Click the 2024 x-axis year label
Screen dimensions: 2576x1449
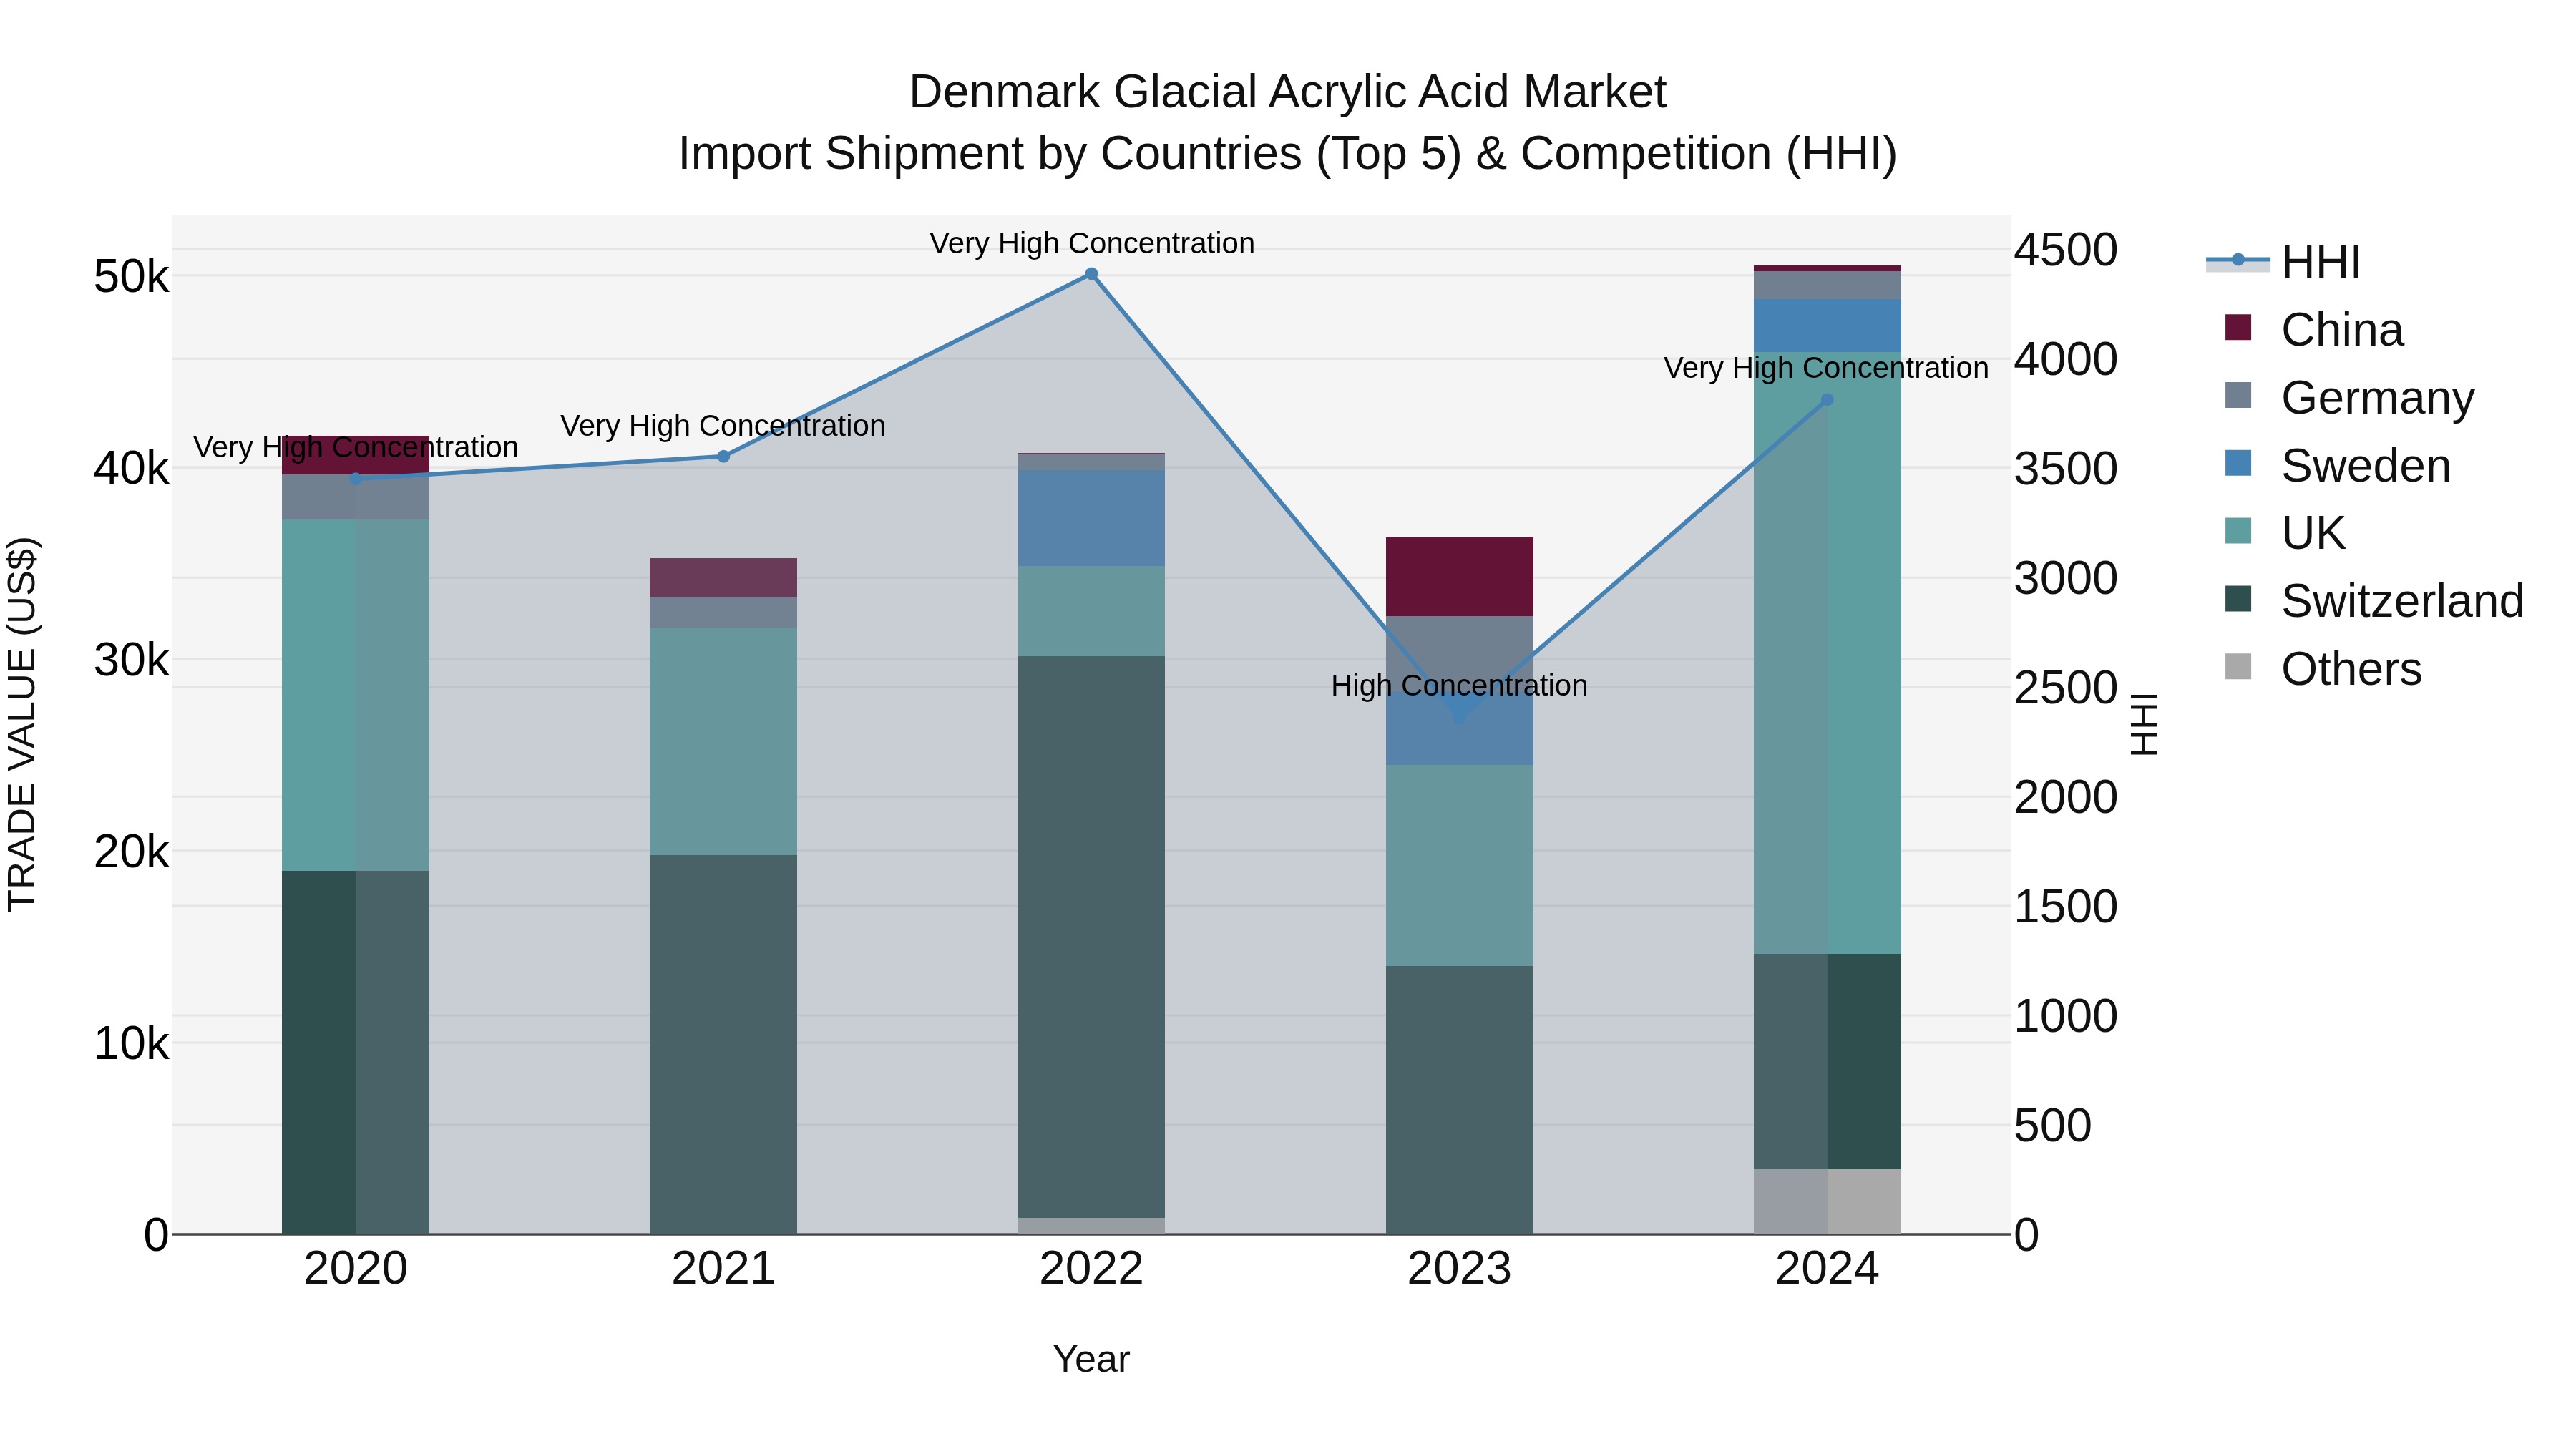point(1827,1269)
